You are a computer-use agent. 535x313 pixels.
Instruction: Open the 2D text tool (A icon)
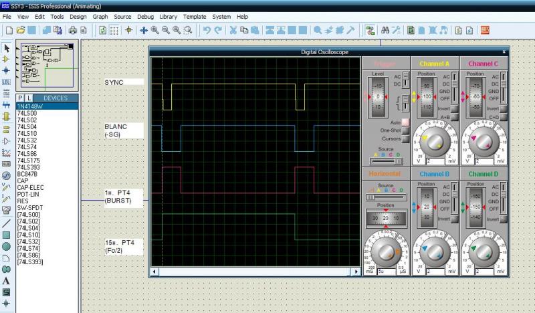coord(7,281)
